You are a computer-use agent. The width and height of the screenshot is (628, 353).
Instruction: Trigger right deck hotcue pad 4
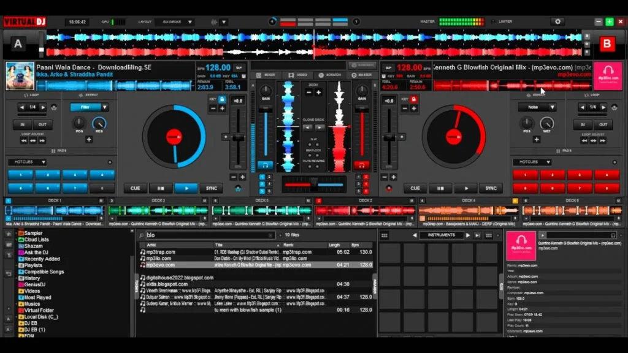[607, 175]
